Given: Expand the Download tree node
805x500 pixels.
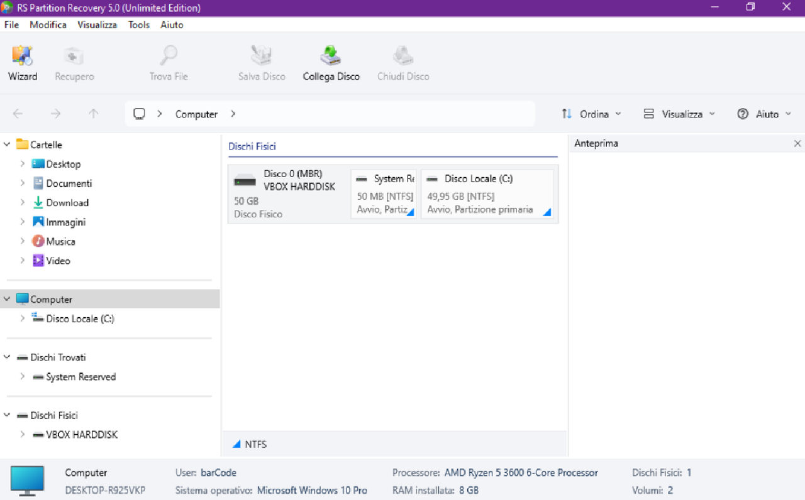Looking at the screenshot, I should tap(23, 203).
